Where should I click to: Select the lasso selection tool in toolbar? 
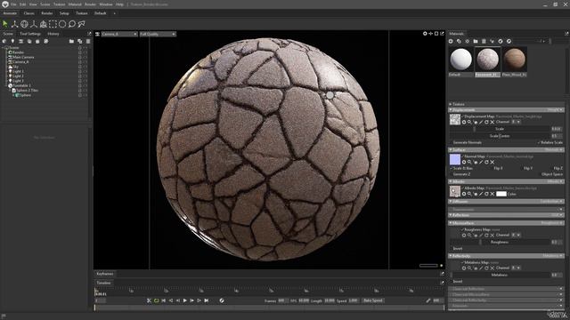click(72, 24)
